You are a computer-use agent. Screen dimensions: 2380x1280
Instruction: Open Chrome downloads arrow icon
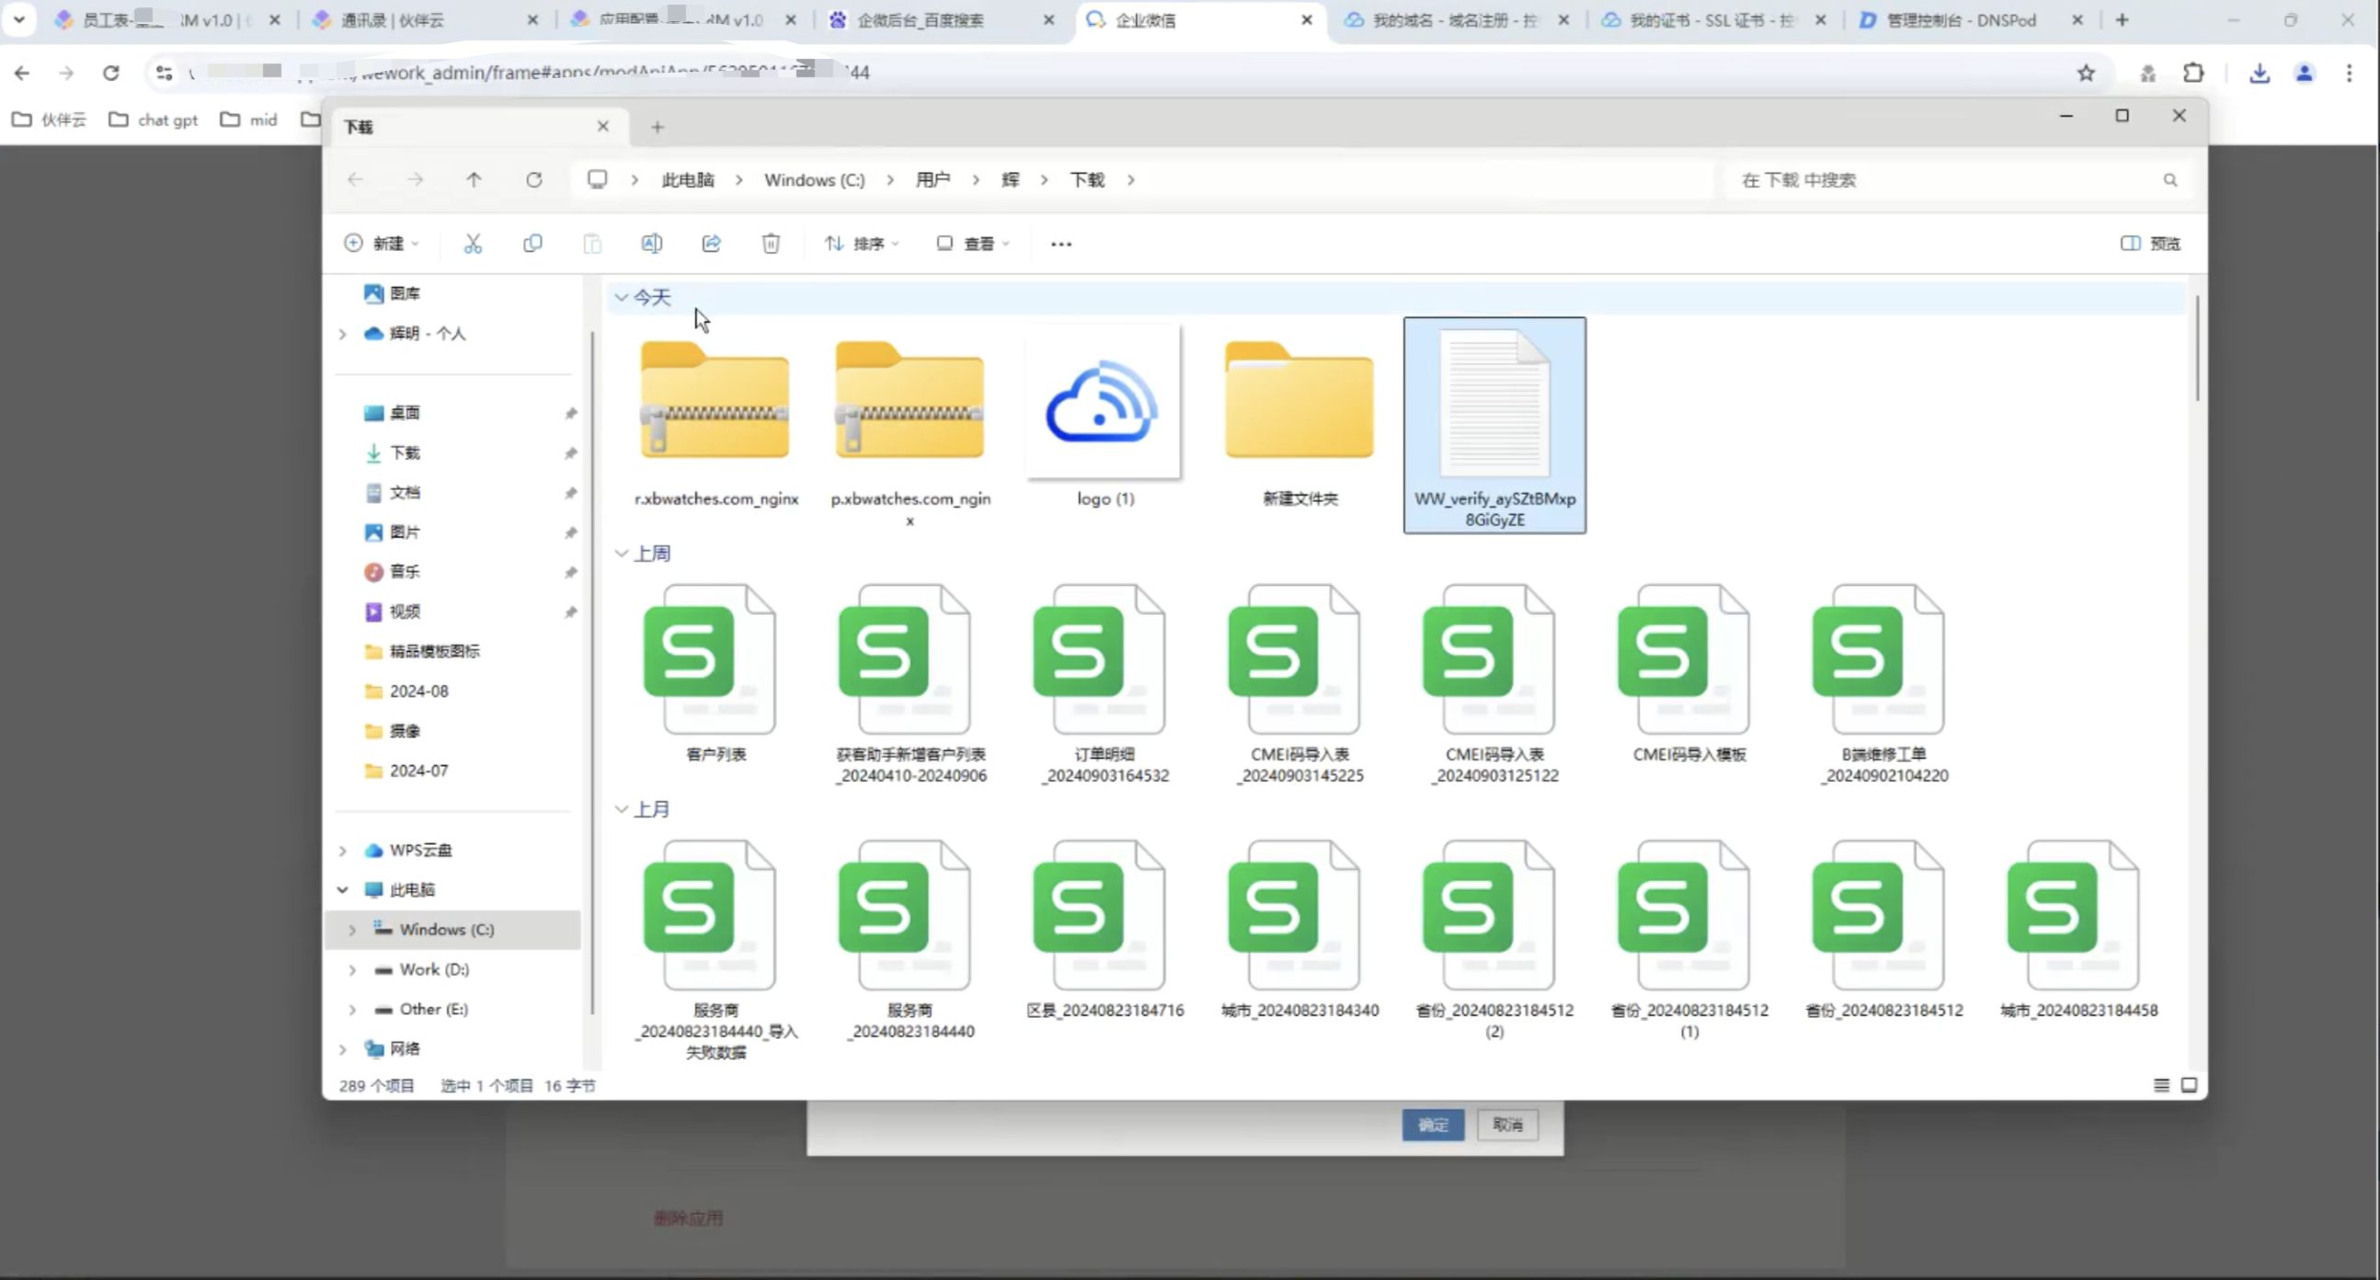2259,73
